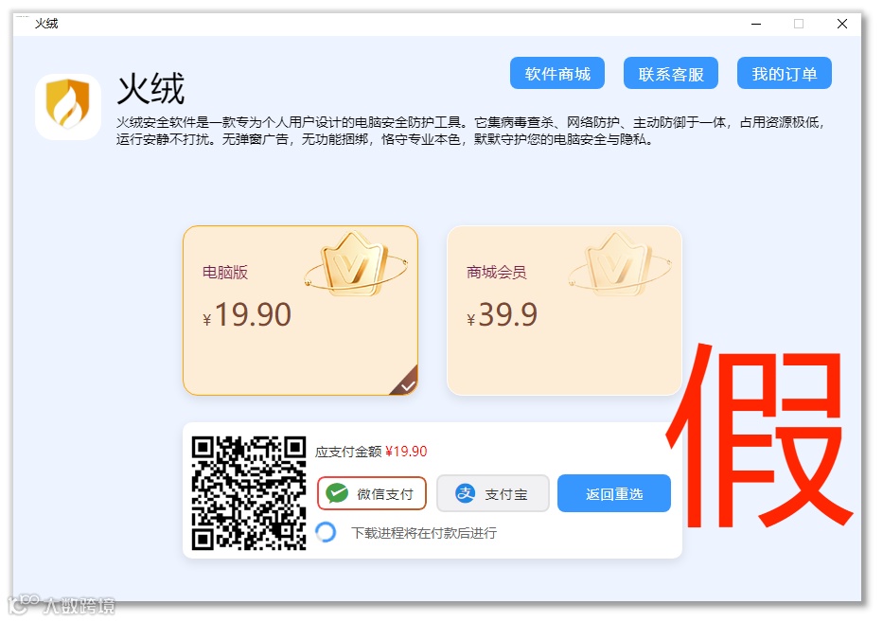883x622 pixels.
Task: Close the 火绒 window
Action: click(842, 24)
